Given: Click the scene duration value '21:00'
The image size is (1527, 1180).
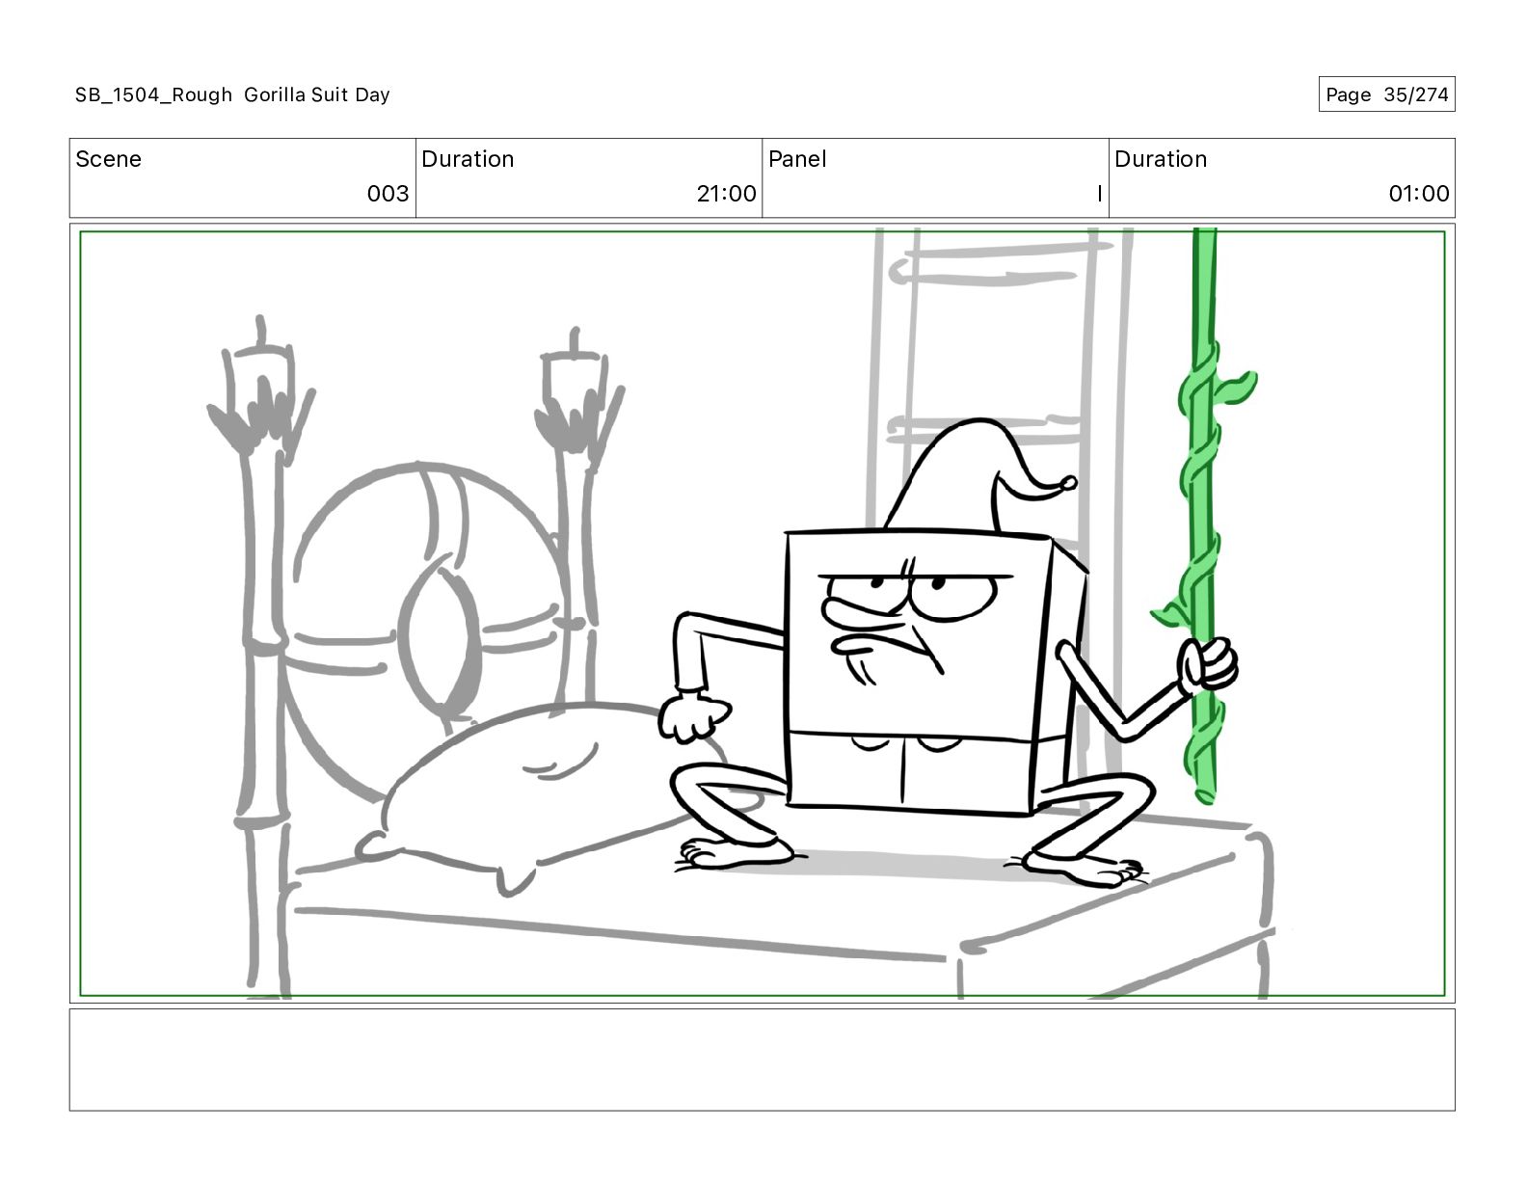Looking at the screenshot, I should click(x=726, y=194).
